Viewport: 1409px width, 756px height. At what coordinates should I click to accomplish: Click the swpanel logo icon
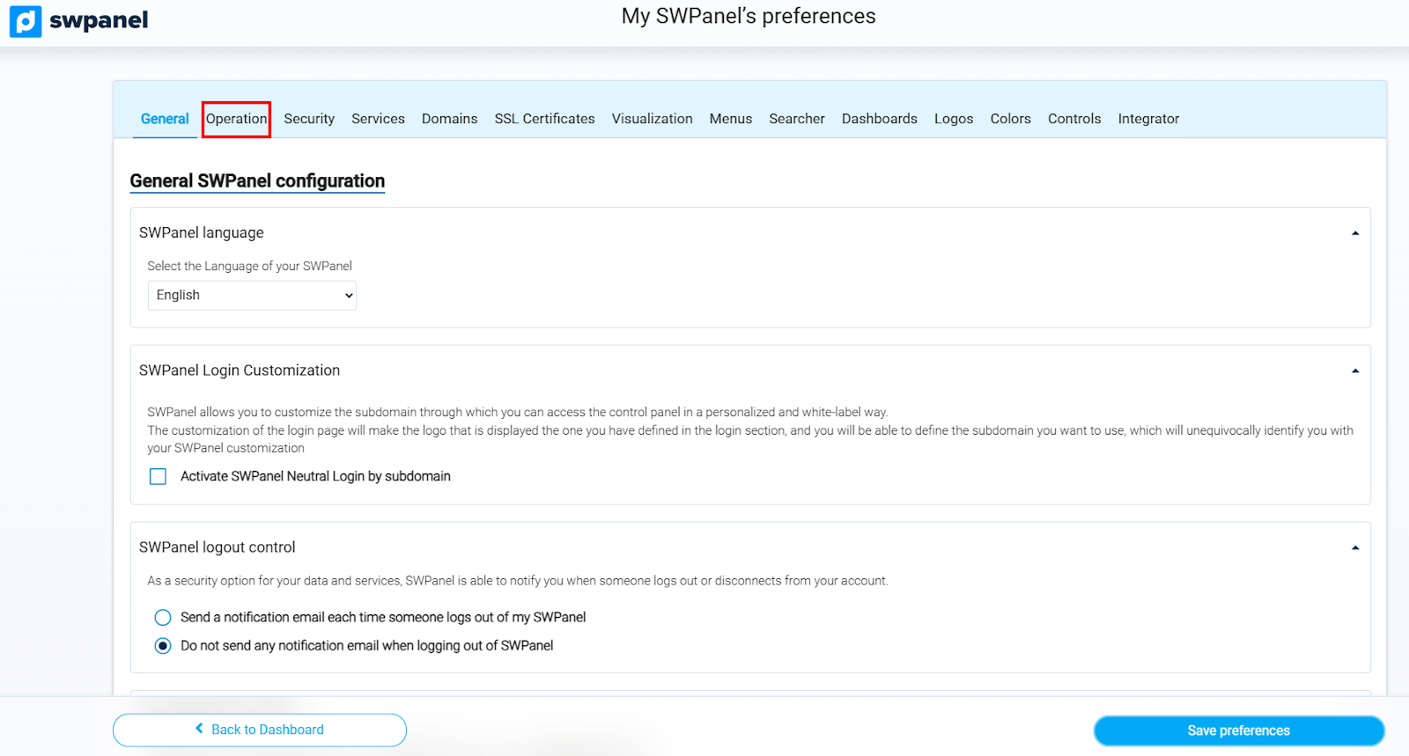point(26,21)
